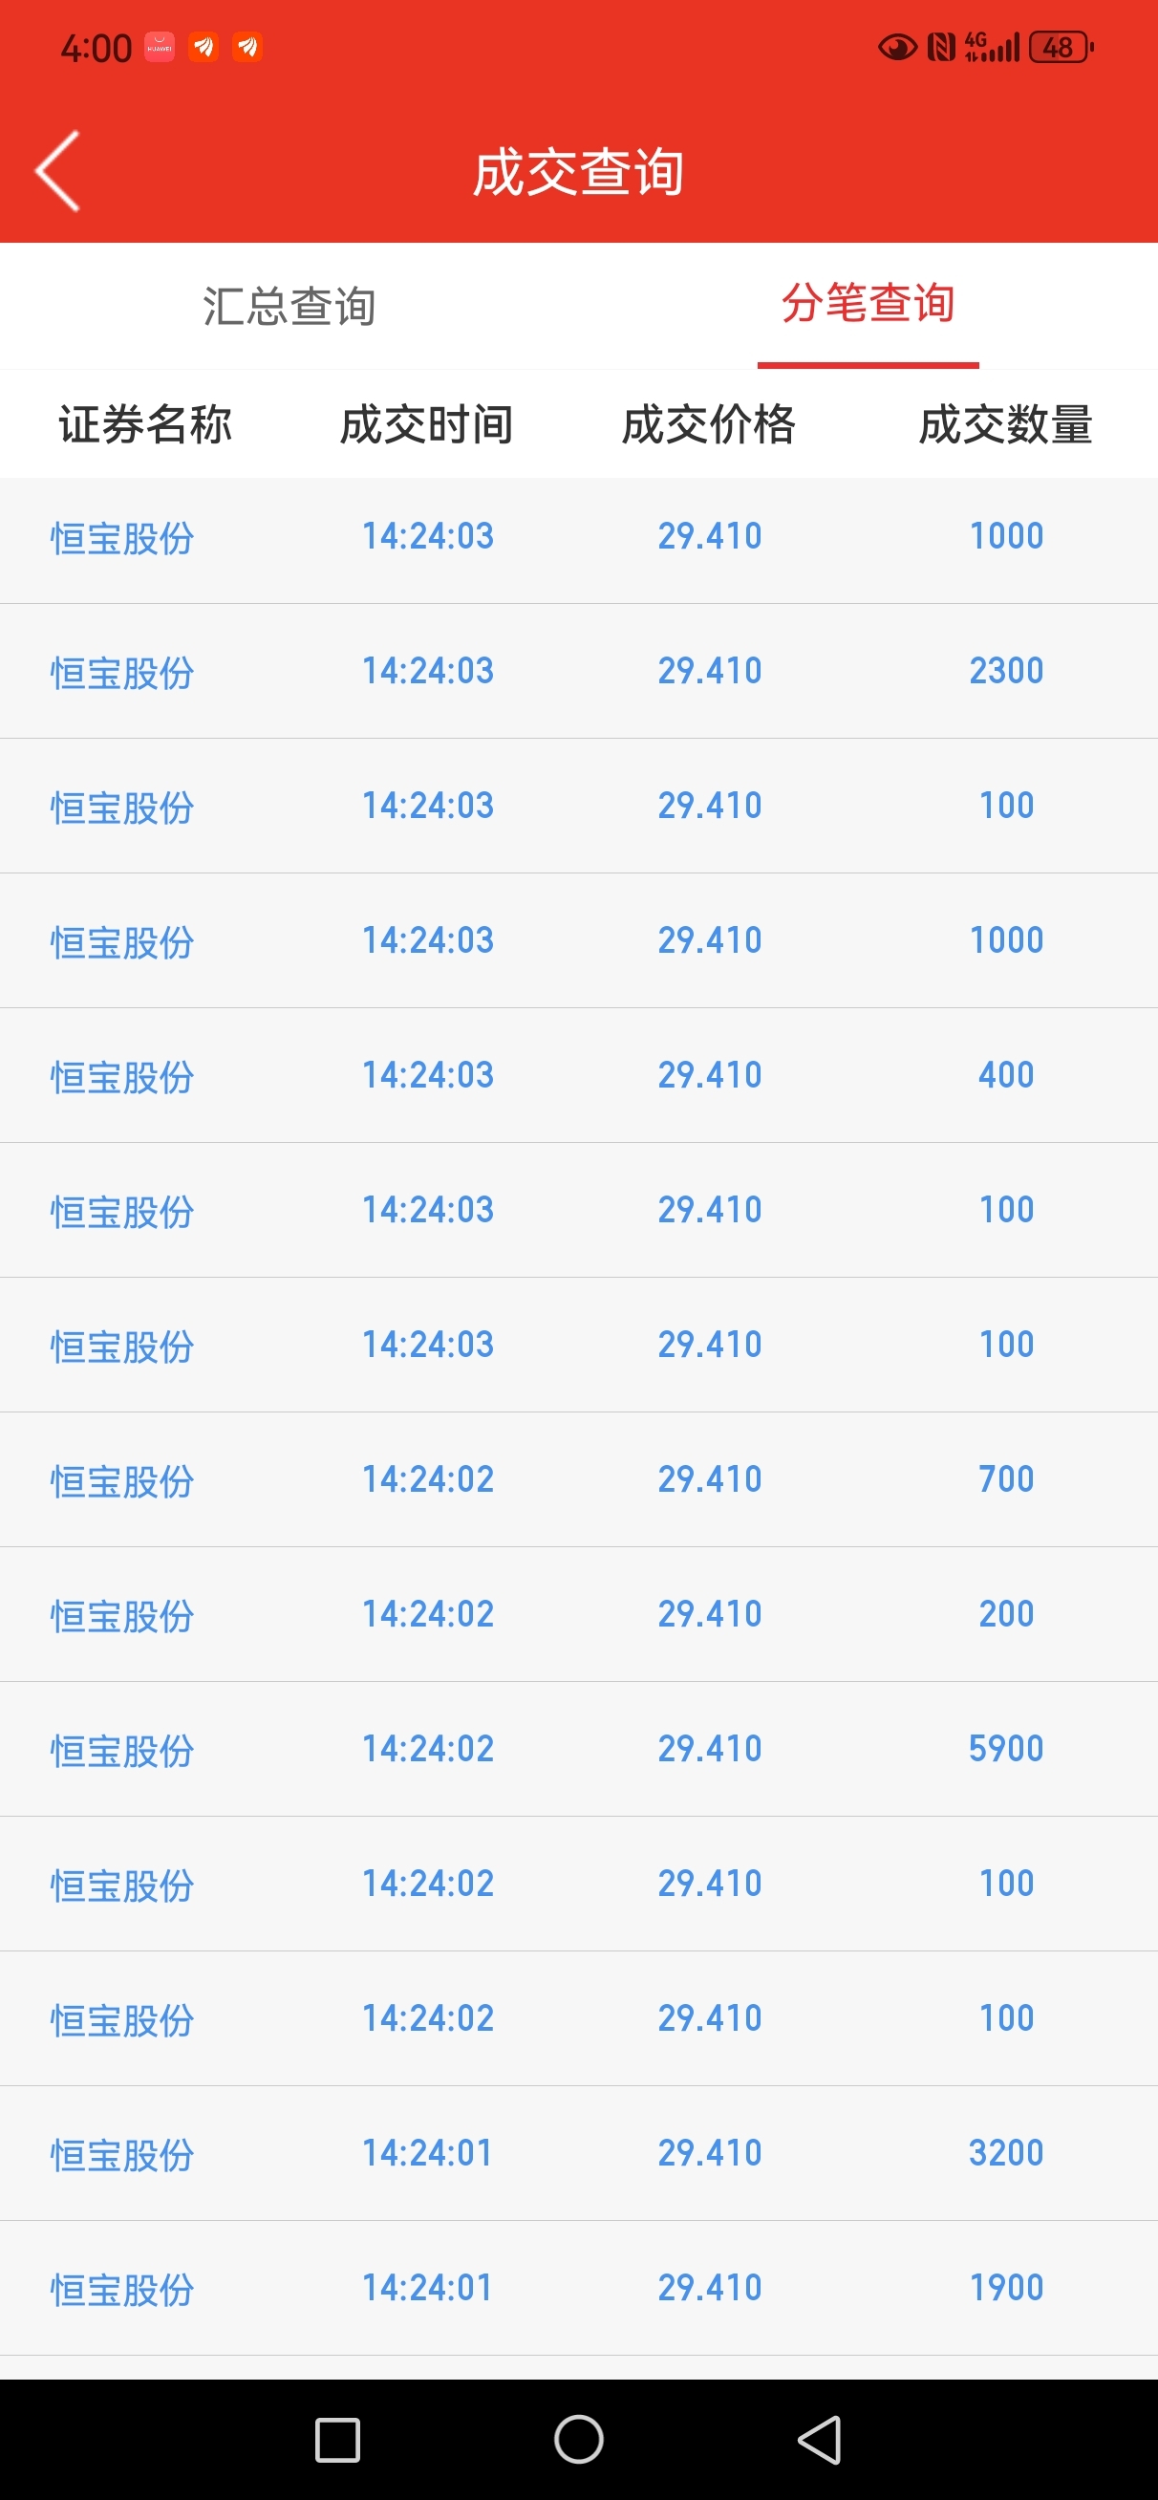Open the trade row with quantity 2300
Viewport: 1158px width, 2500px height.
click(x=578, y=672)
